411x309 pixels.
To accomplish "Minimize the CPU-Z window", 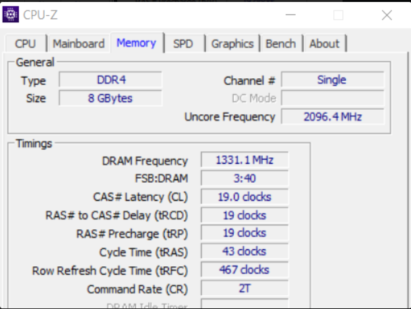I will (290, 15).
